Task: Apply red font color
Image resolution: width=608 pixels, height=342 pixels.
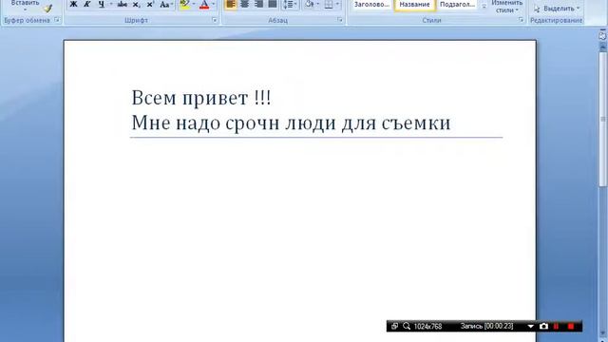Action: click(x=204, y=5)
